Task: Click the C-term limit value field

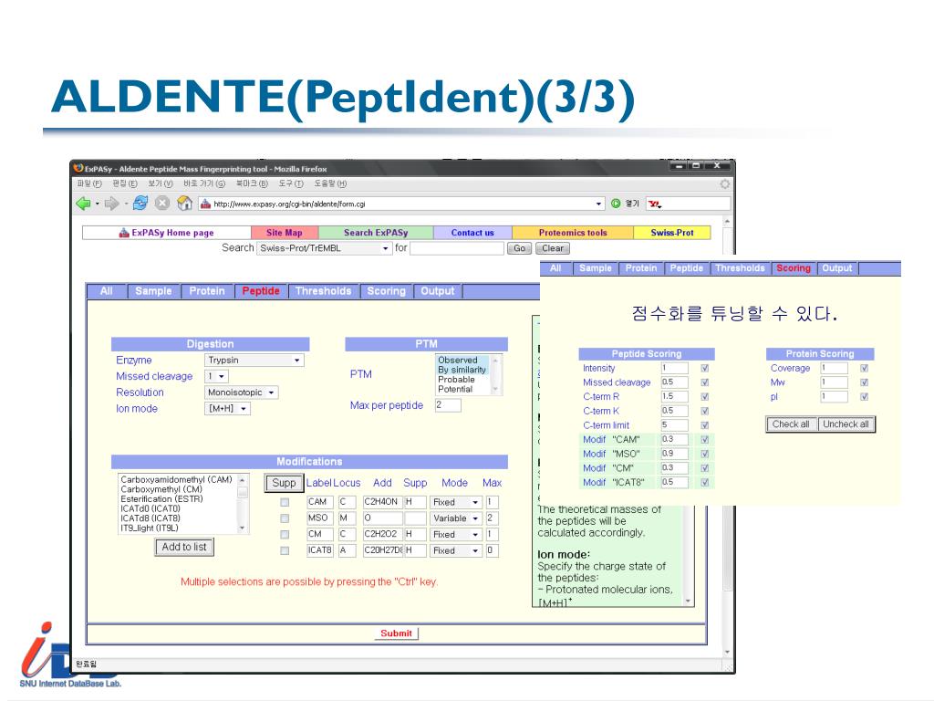Action: coord(674,425)
